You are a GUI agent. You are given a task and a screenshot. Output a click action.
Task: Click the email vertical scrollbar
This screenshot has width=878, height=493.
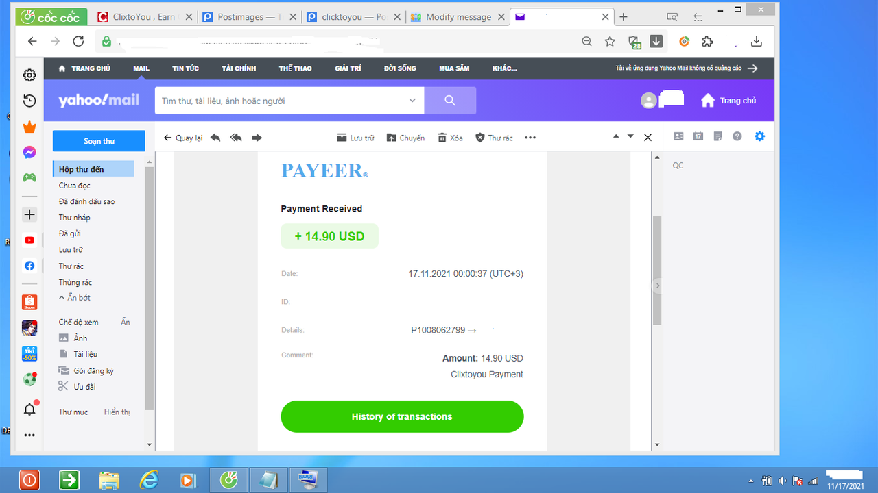656,270
